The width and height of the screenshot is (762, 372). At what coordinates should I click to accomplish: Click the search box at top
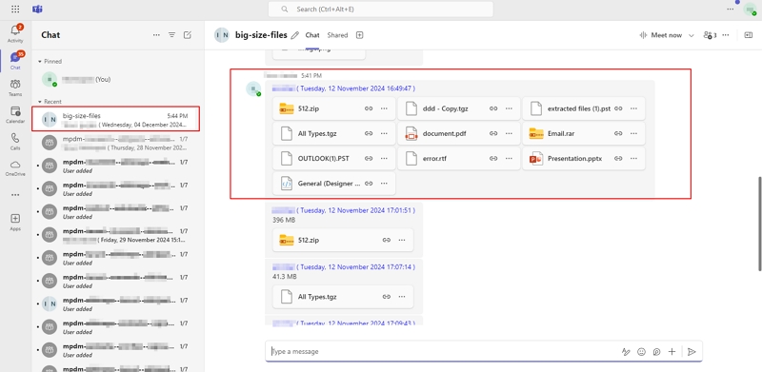tap(380, 10)
